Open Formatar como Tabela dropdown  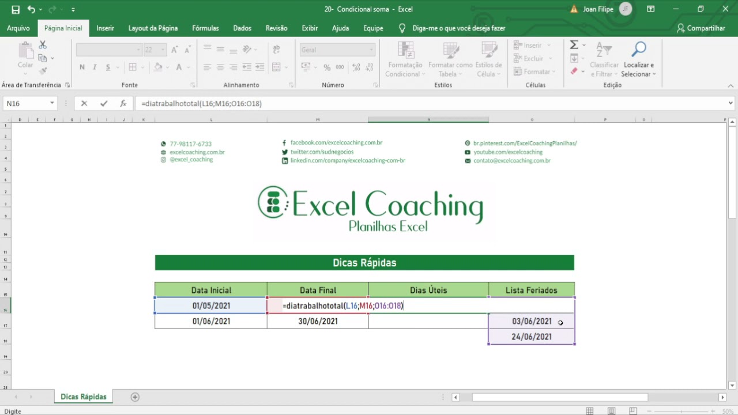(x=450, y=59)
